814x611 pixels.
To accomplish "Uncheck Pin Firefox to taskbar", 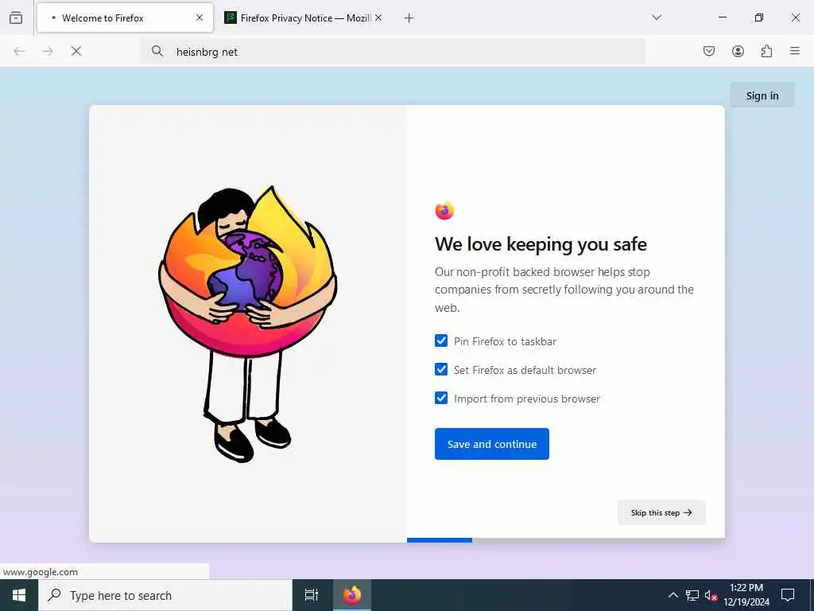I will click(441, 341).
